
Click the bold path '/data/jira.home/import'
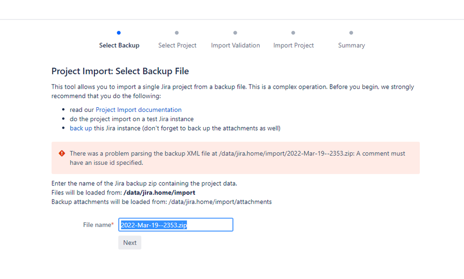point(159,193)
